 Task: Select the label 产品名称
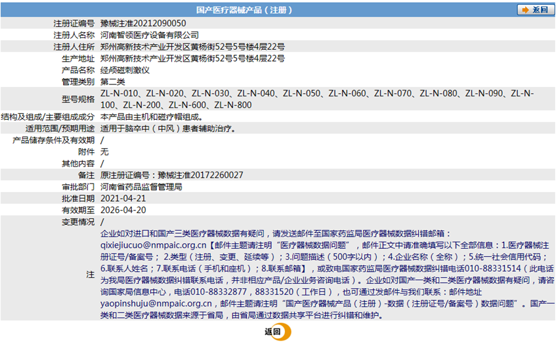pyautogui.click(x=78, y=70)
